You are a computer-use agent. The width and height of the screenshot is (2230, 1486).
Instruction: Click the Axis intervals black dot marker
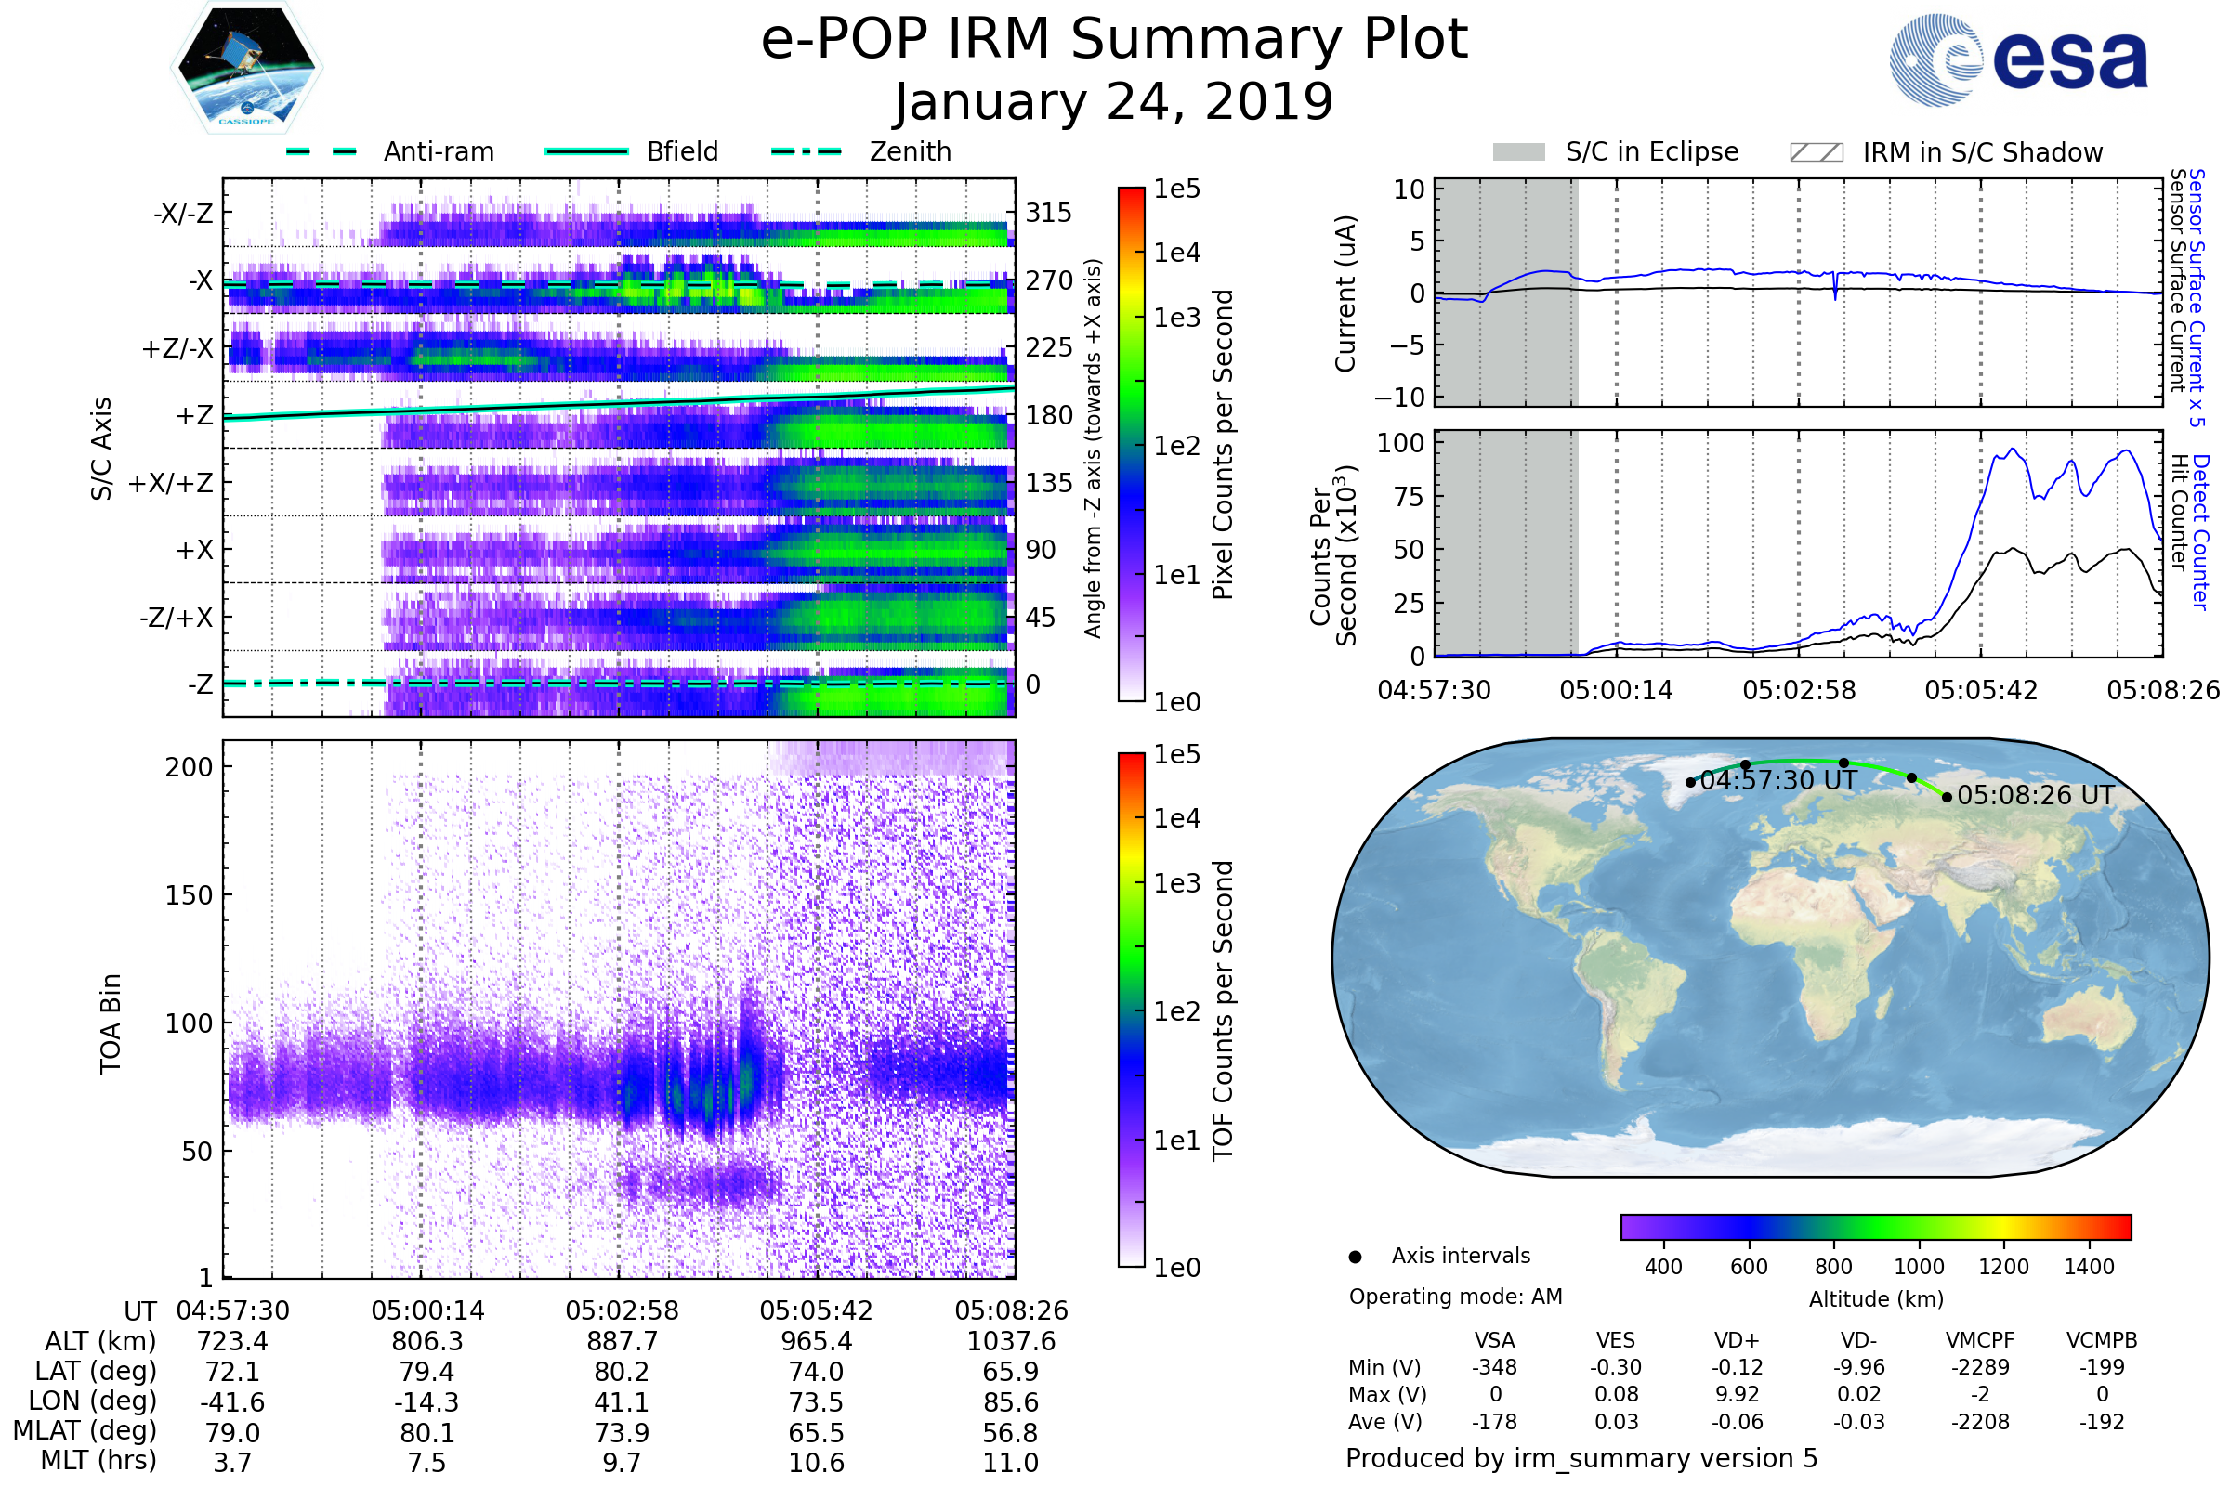(1355, 1257)
